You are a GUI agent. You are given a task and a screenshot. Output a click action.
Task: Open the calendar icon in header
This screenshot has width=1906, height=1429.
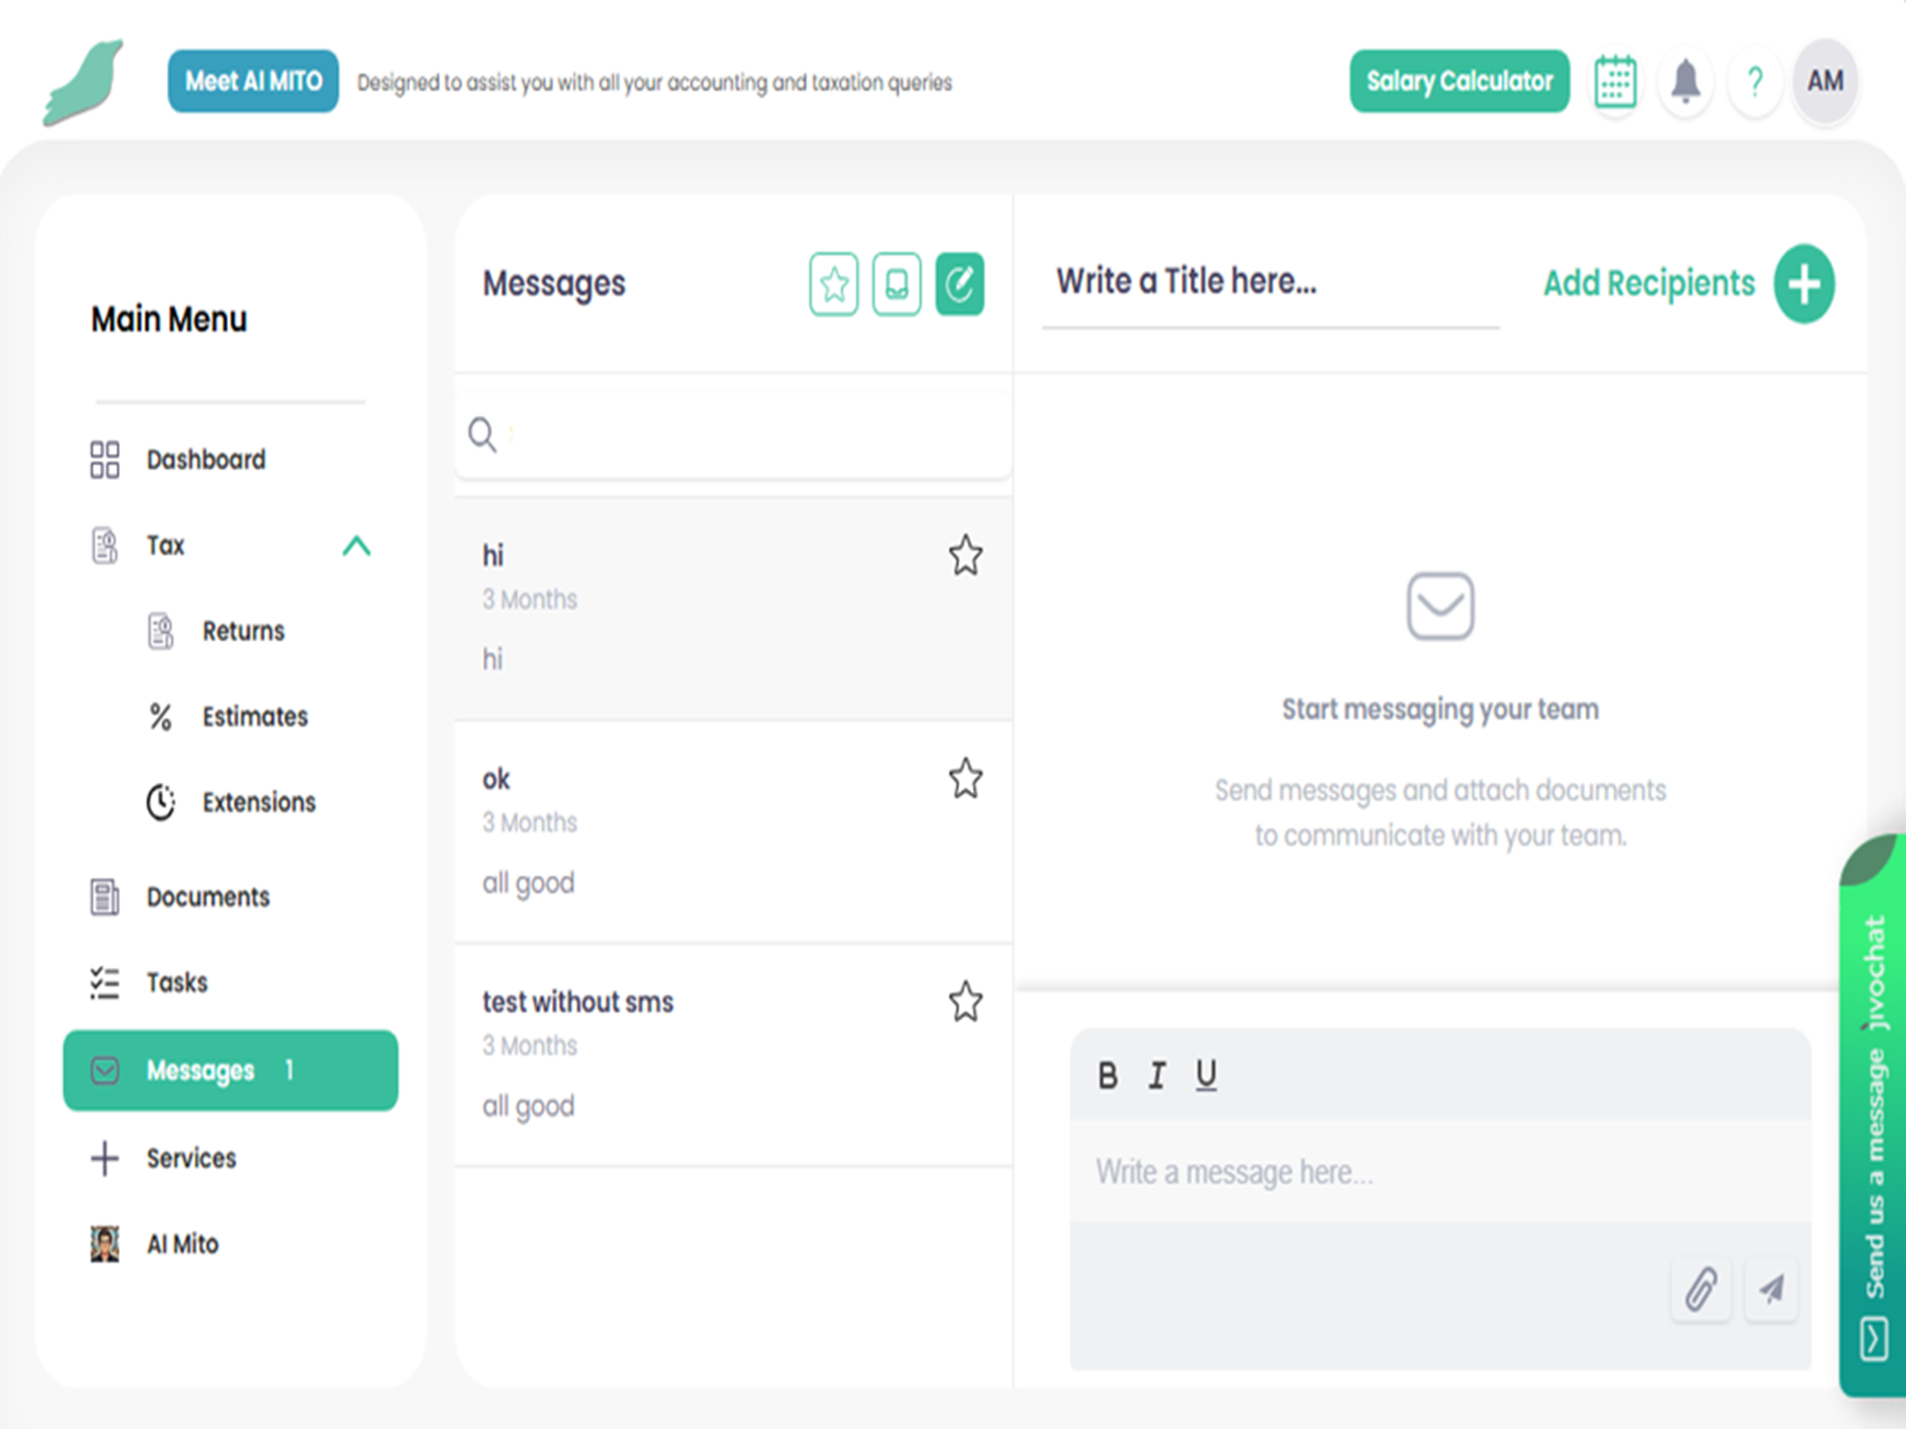pyautogui.click(x=1616, y=82)
